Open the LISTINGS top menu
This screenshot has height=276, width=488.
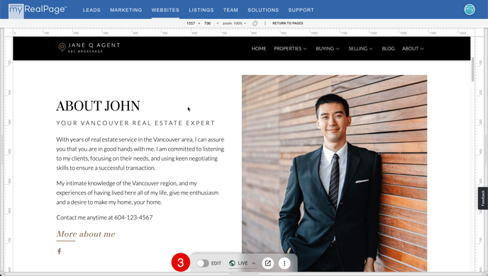tap(201, 10)
